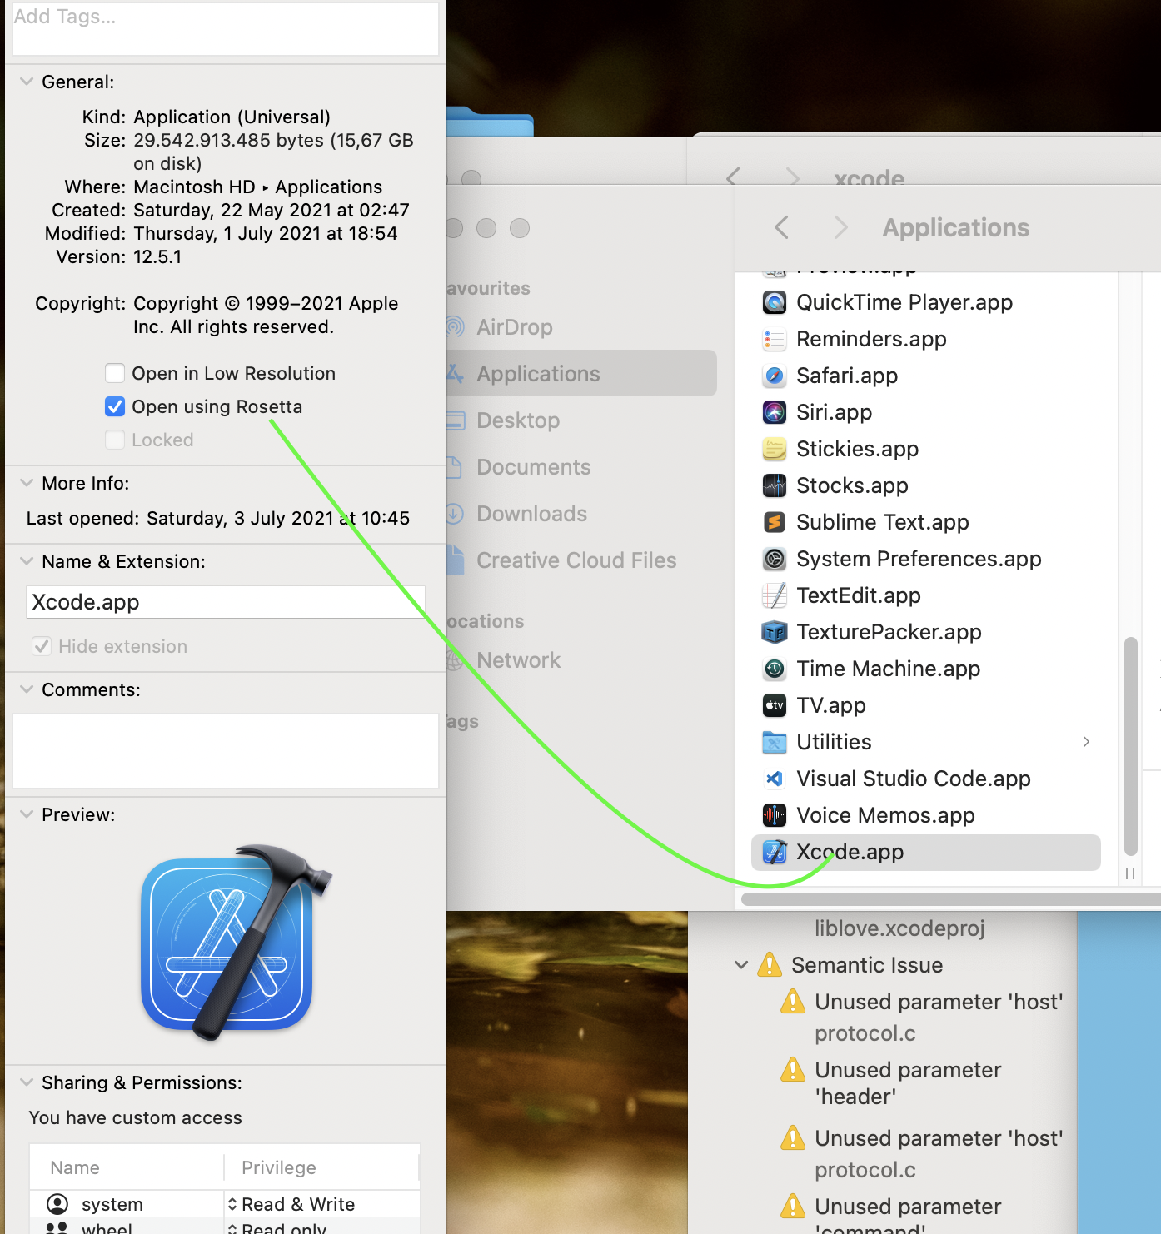The height and width of the screenshot is (1234, 1161).
Task: Select Documents in Finder sidebar
Action: click(x=533, y=467)
